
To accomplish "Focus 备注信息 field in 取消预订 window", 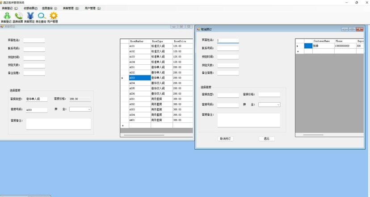I will [x=228, y=73].
